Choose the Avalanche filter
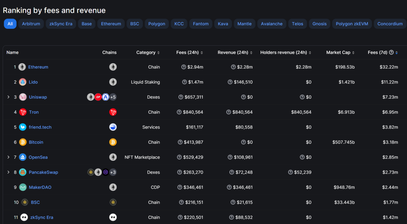This screenshot has height=224, width=407. coord(272,24)
